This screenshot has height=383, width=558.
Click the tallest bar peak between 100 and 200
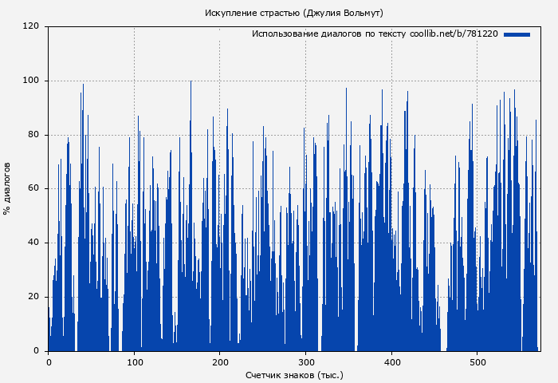click(191, 83)
